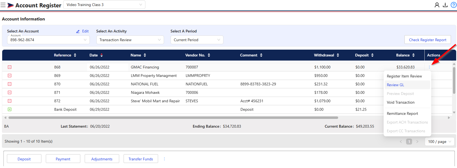Open more options beside Transfer Funds
457x168 pixels.
pyautogui.click(x=164, y=159)
